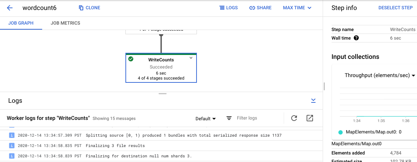Refresh the worker logs
The image size is (417, 162).
(294, 118)
